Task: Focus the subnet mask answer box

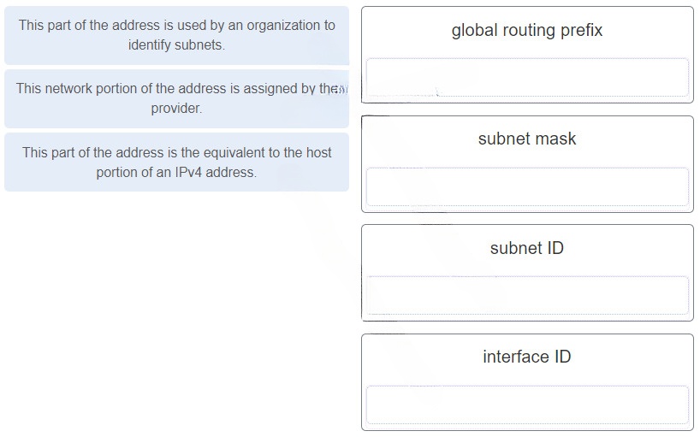Action: 527,186
